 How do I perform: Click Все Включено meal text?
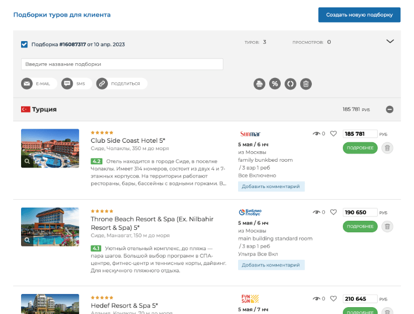(257, 175)
